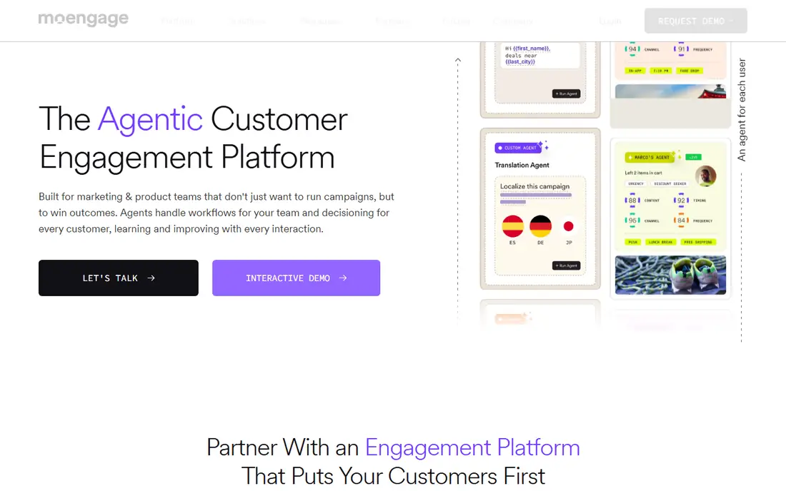Open the Platform menu in navigation
Viewport: 786px width, 491px height.
(x=178, y=21)
